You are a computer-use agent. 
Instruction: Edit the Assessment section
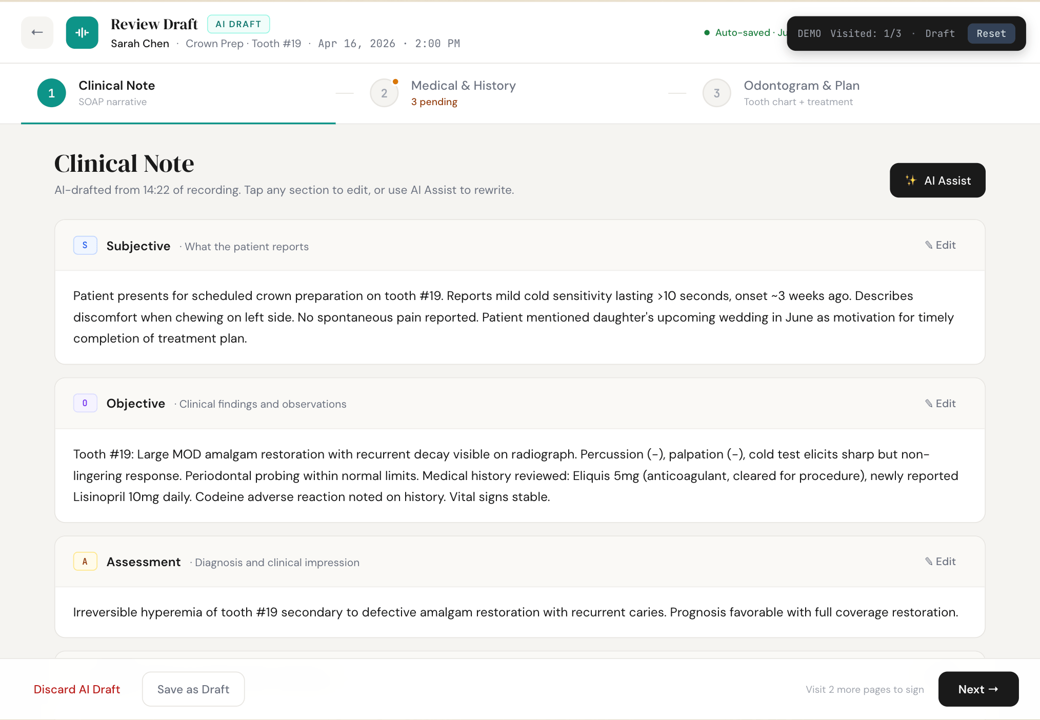[940, 562]
